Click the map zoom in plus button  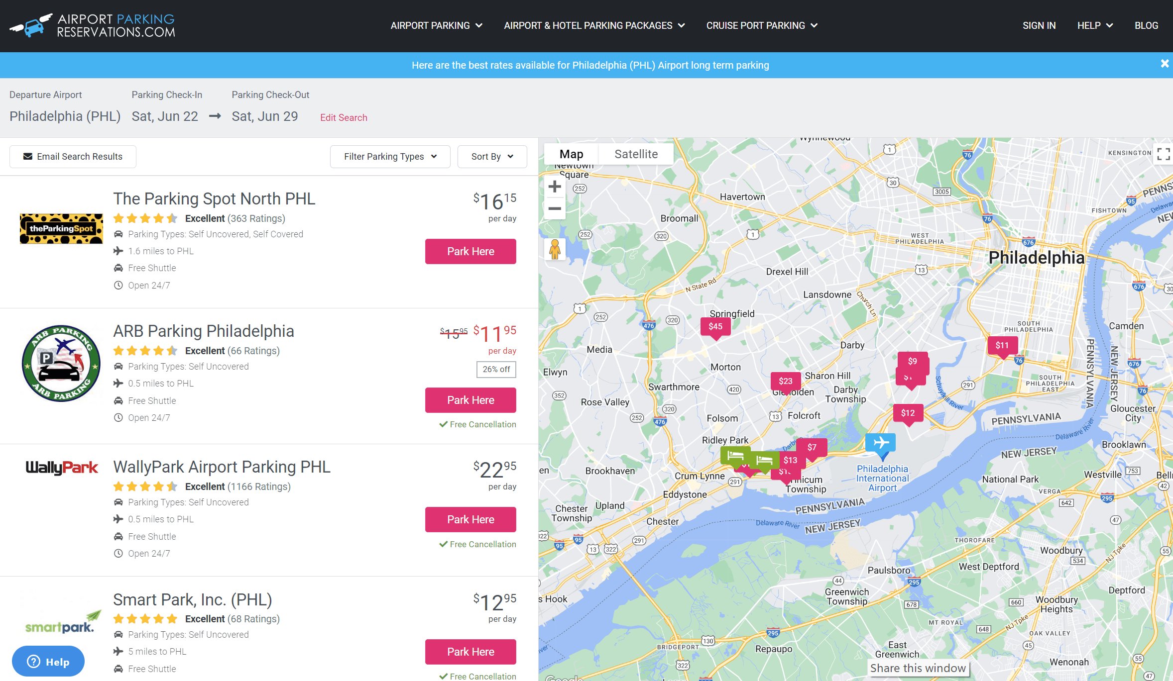tap(555, 187)
